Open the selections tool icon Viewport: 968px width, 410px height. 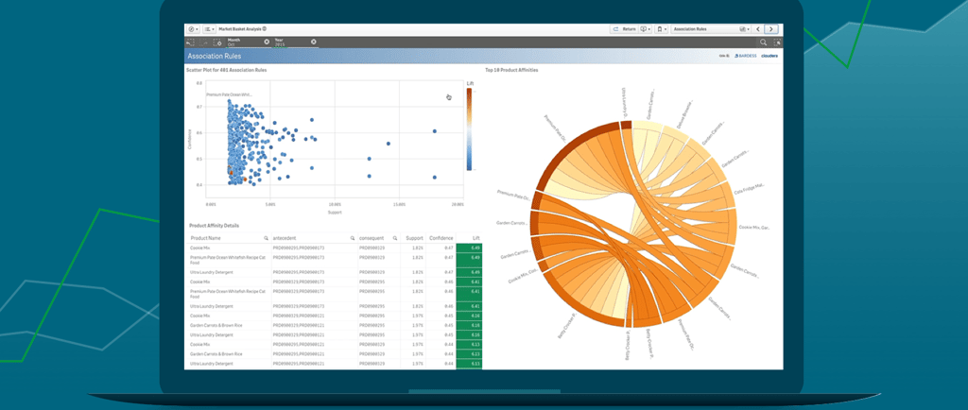coord(777,42)
